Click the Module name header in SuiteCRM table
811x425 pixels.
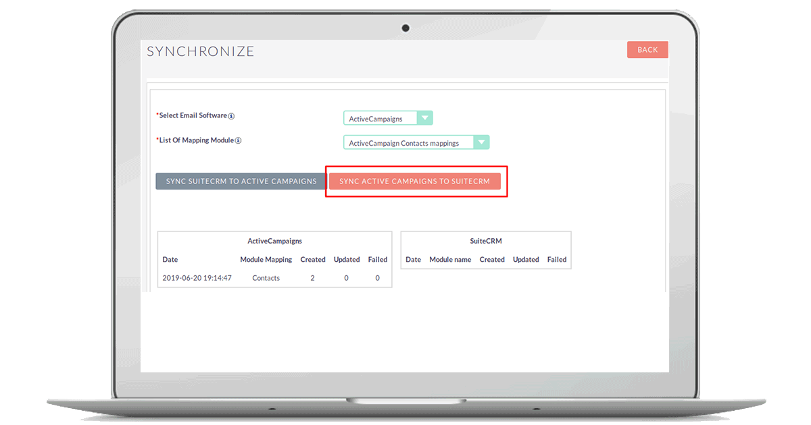pos(450,260)
